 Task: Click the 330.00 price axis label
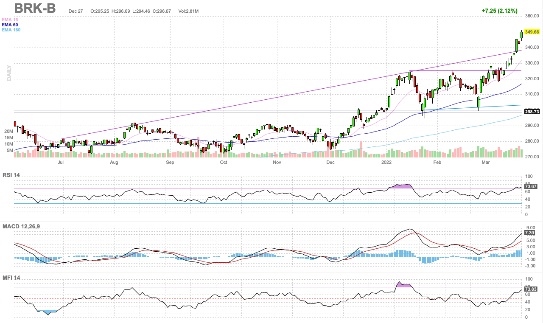pos(532,63)
